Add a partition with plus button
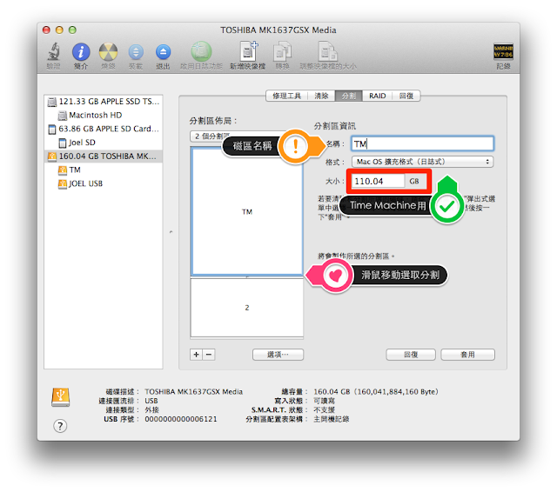 pyautogui.click(x=196, y=355)
